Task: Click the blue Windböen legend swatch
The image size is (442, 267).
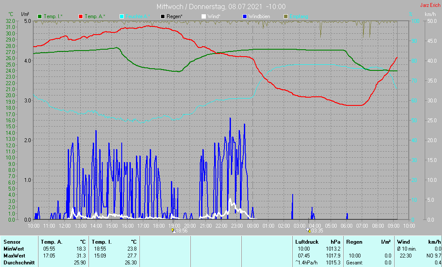Action: (x=245, y=17)
